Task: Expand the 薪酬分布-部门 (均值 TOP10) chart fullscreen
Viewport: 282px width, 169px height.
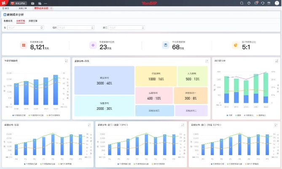Action: point(276,125)
